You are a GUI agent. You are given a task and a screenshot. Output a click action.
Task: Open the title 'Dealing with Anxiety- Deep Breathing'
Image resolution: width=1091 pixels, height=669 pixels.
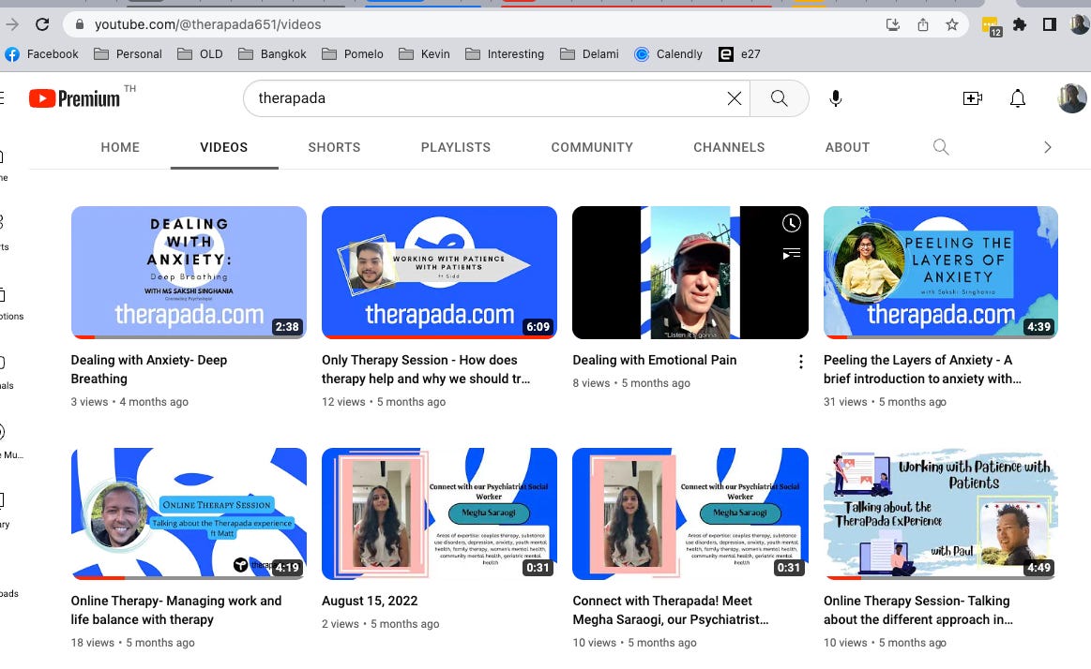(149, 369)
